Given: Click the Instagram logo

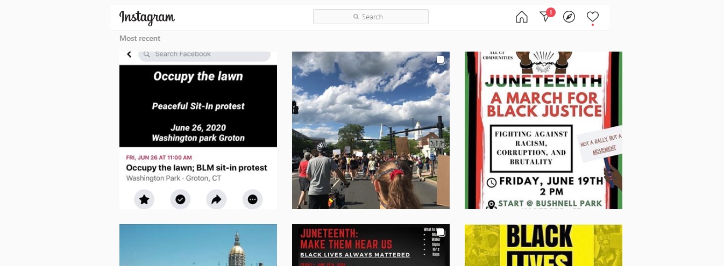Looking at the screenshot, I should [x=147, y=17].
